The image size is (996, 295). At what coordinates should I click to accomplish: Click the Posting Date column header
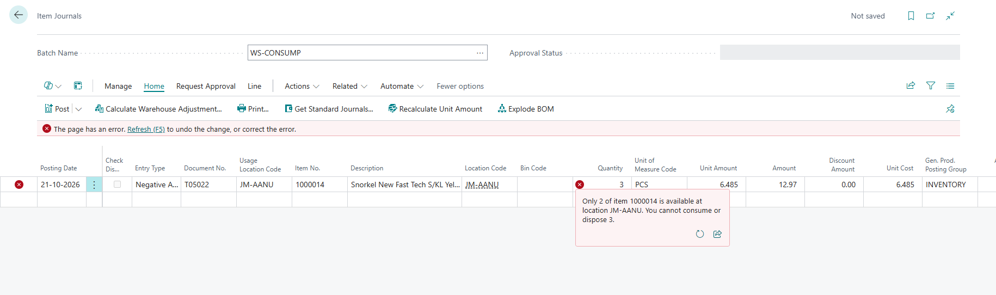point(59,168)
